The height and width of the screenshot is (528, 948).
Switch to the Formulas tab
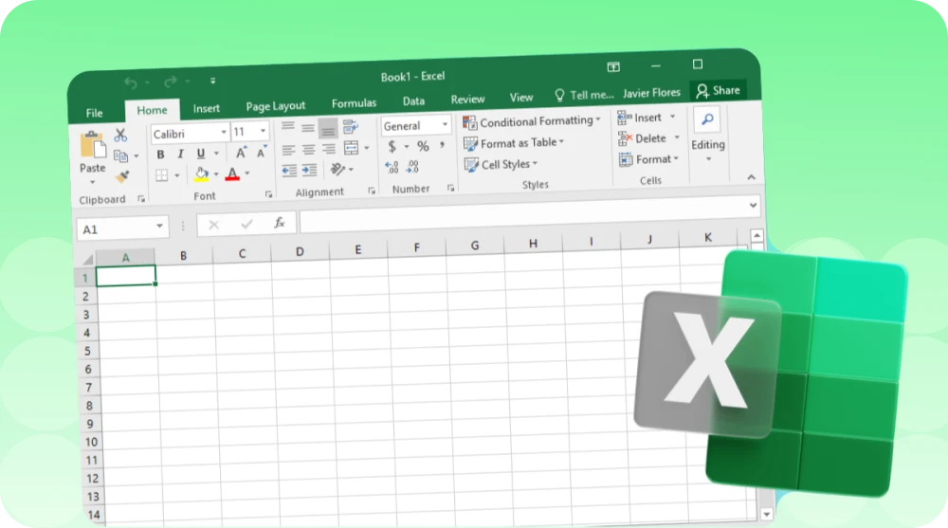point(355,103)
